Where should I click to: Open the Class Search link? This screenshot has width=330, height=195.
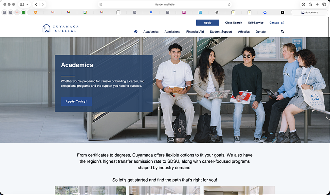click(x=233, y=22)
